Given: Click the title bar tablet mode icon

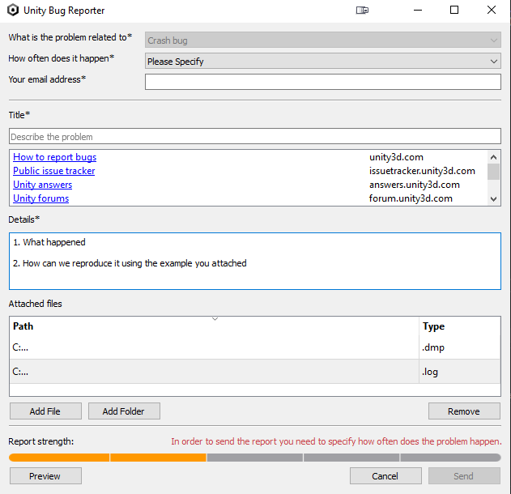Looking at the screenshot, I should pos(362,11).
